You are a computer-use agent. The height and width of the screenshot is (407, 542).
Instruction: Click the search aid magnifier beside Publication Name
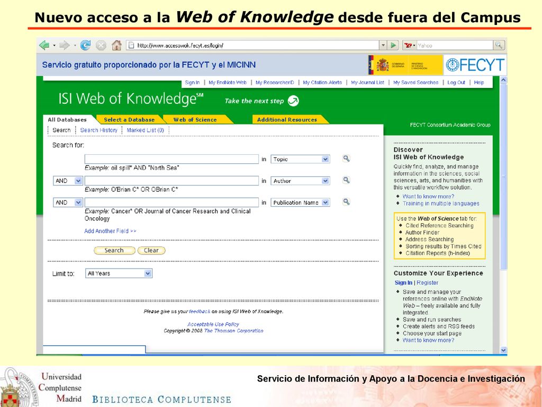click(x=346, y=202)
